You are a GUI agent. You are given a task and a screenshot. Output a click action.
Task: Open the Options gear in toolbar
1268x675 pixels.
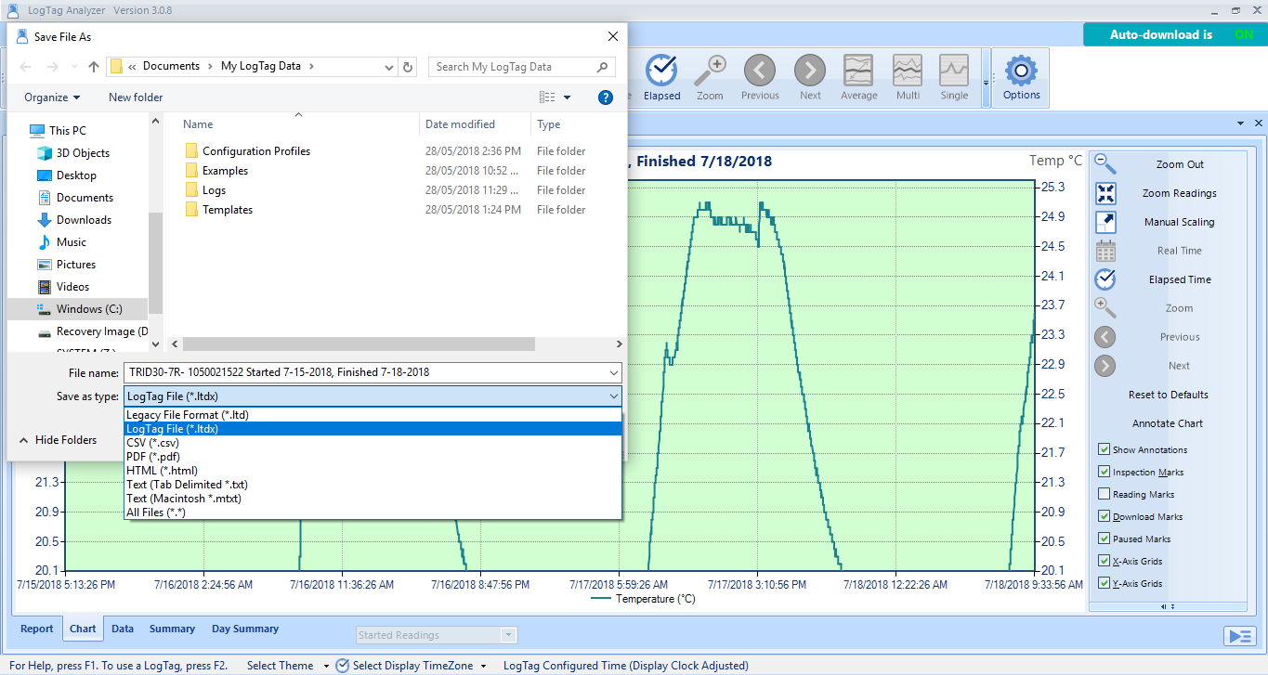pos(1021,72)
